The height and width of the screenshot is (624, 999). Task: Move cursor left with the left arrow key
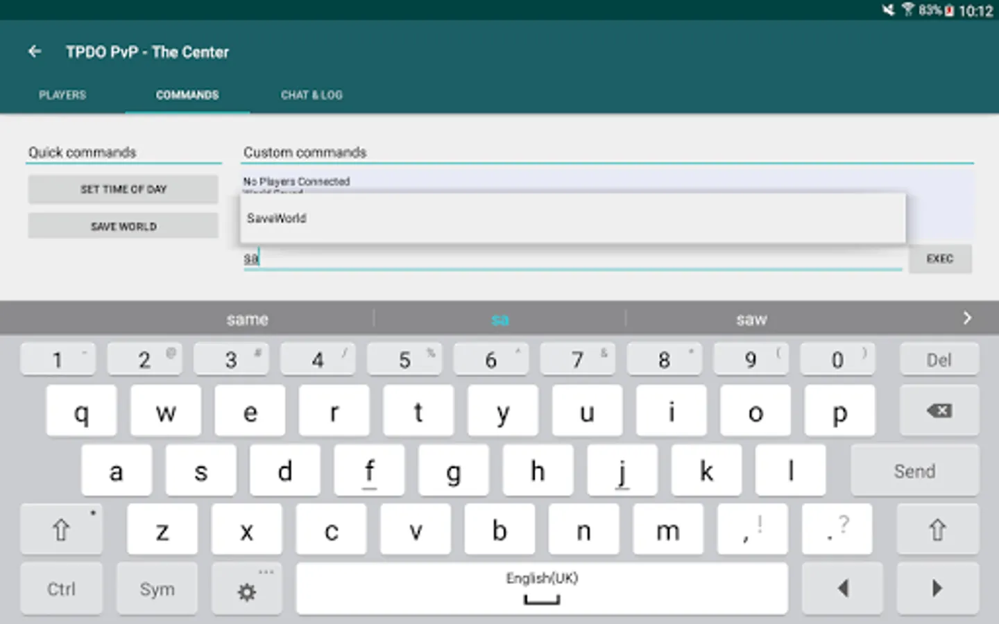842,589
